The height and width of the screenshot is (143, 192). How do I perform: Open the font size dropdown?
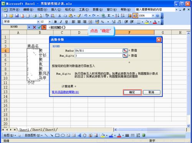(x=50, y=22)
